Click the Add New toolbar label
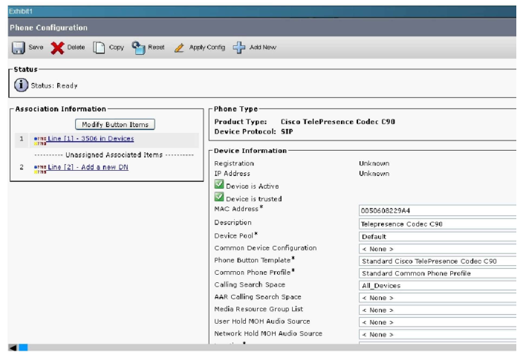523x355 pixels. [x=263, y=48]
